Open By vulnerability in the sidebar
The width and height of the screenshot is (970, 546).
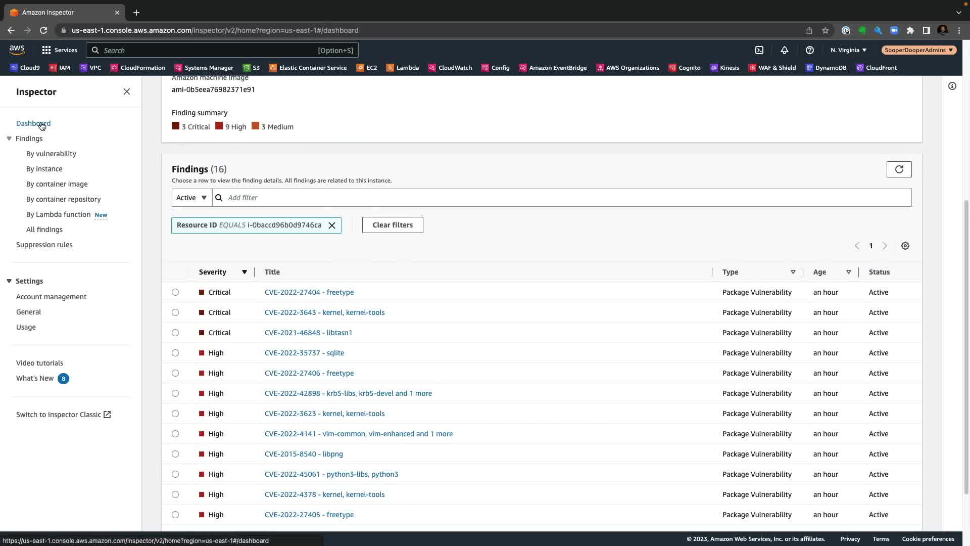coord(51,154)
